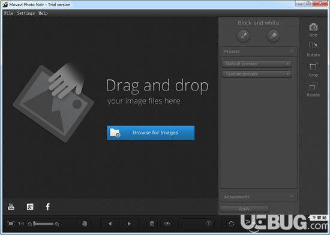The image size is (330, 235).
Task: Select the brush tool under Black and white
Action: (x=243, y=36)
